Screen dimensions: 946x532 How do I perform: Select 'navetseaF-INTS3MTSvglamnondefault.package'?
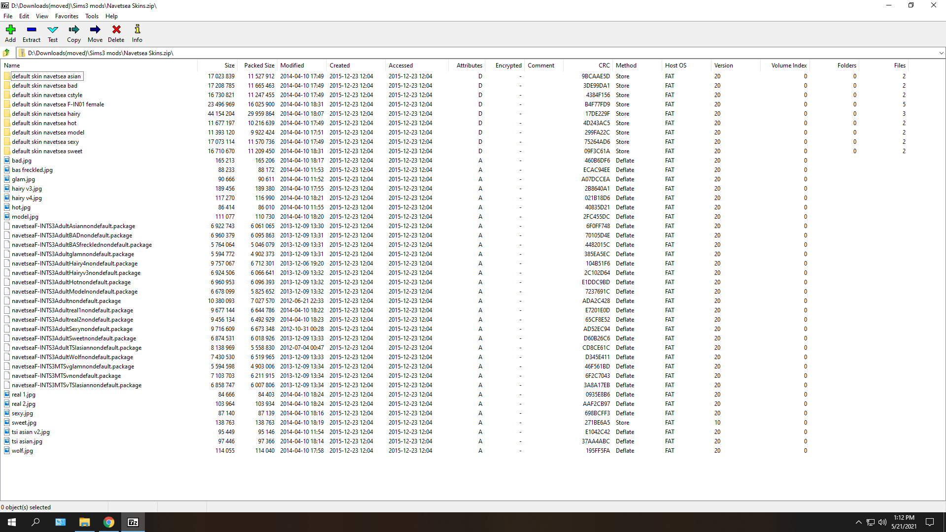pos(73,366)
